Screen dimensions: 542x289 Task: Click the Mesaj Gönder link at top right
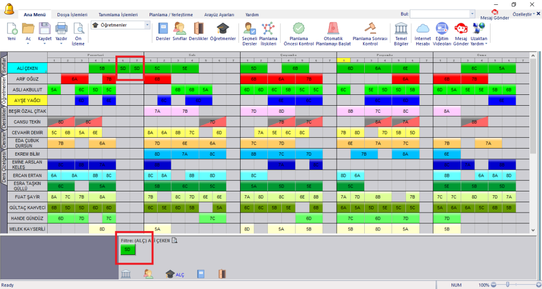point(494,18)
